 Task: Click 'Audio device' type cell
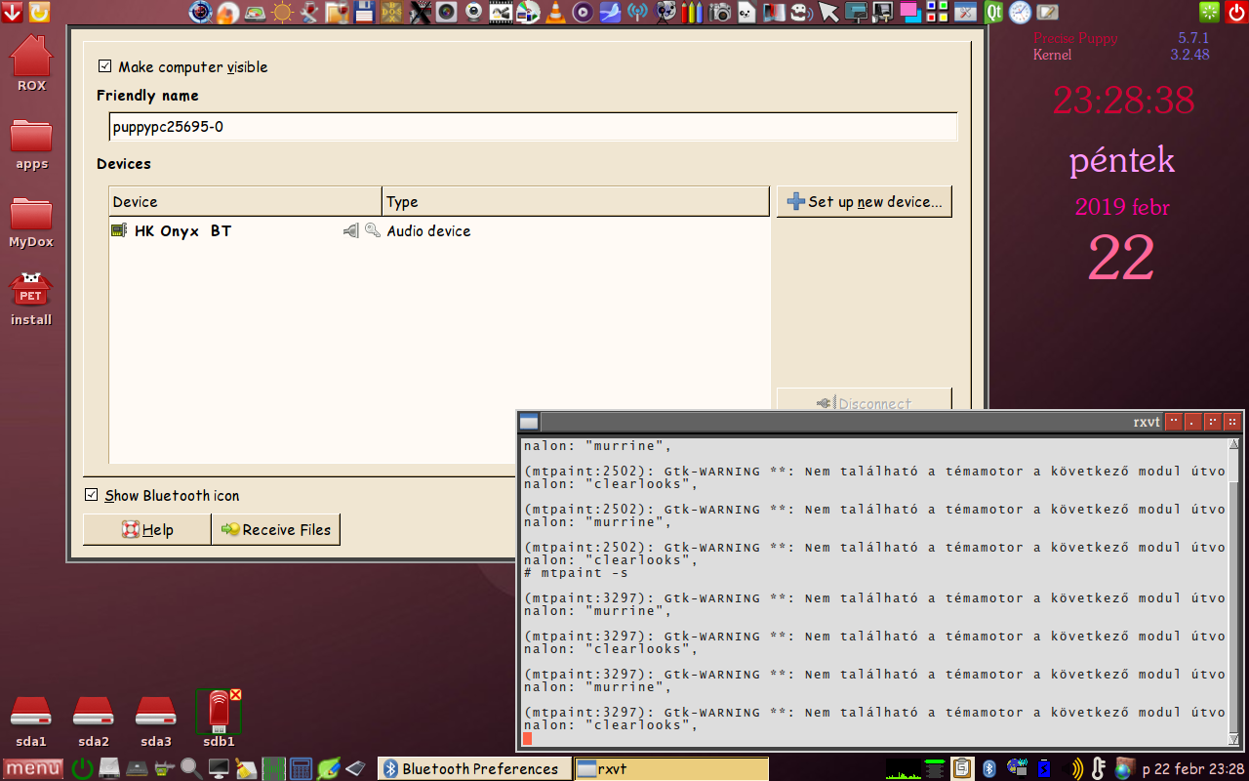coord(428,231)
